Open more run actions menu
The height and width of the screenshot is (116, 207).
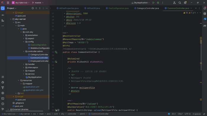tap(163, 3)
